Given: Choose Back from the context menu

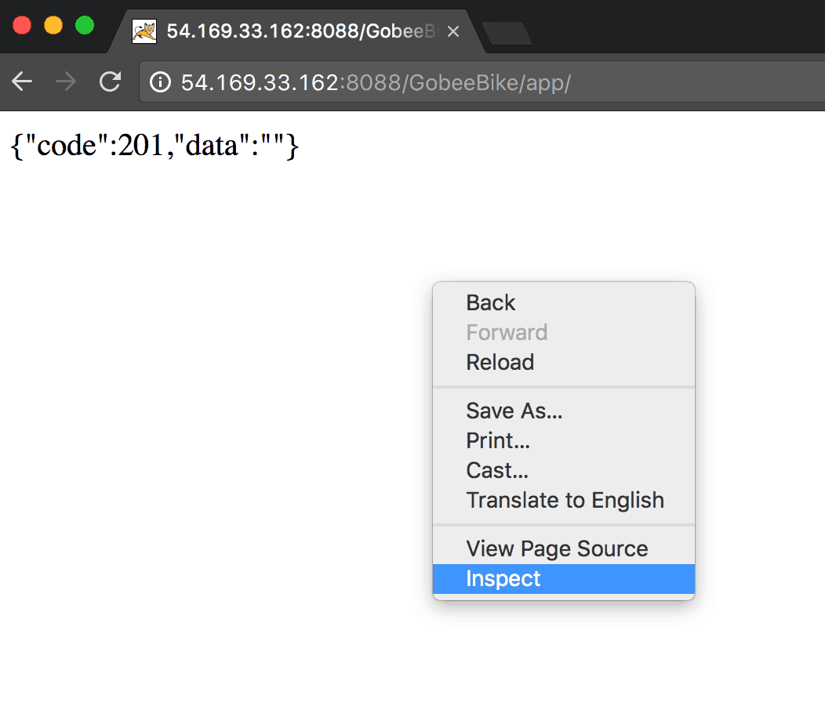Looking at the screenshot, I should click(490, 302).
